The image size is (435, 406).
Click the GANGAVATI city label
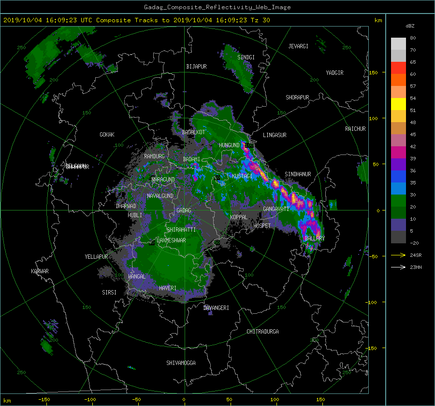click(x=276, y=209)
